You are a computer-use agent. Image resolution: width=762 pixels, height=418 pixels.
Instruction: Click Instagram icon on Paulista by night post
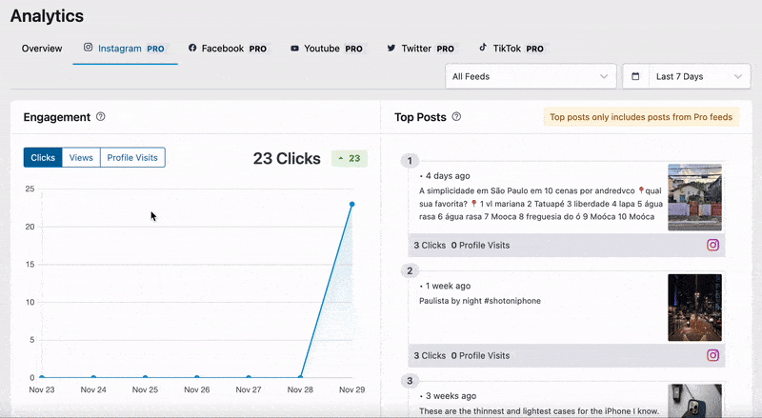pyautogui.click(x=712, y=355)
